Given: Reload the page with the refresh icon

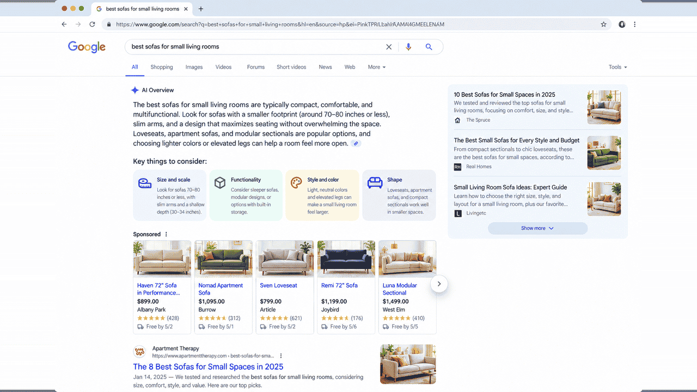Looking at the screenshot, I should tap(92, 24).
